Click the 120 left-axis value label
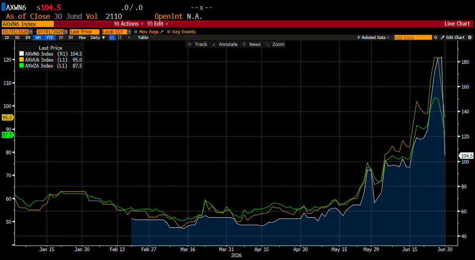This screenshot has height=260, width=475. click(8, 60)
